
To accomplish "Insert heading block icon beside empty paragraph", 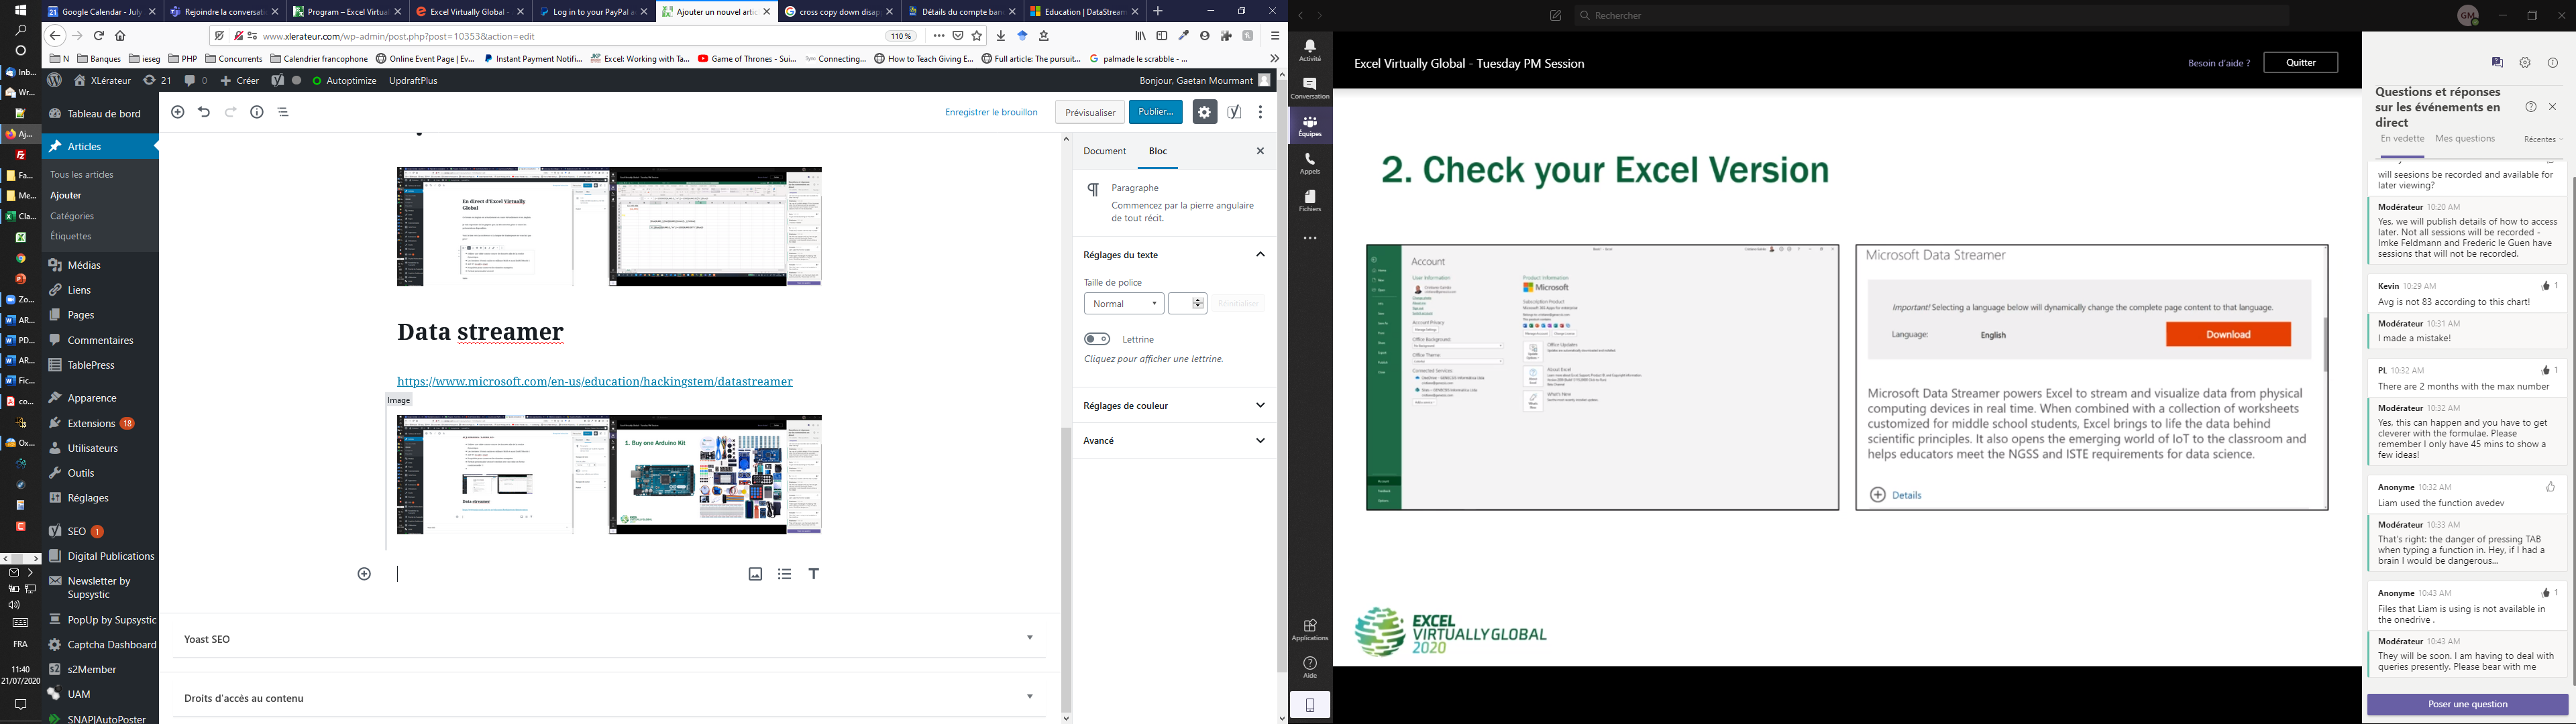I will pyautogui.click(x=814, y=574).
